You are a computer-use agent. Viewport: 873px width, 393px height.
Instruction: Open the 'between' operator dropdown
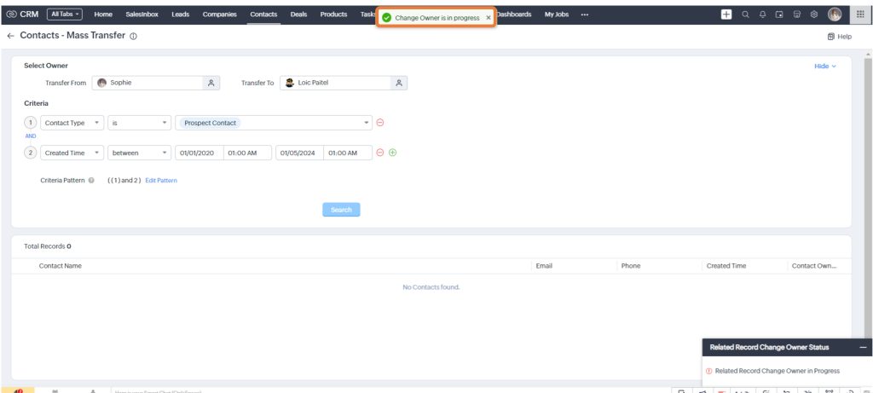point(140,153)
